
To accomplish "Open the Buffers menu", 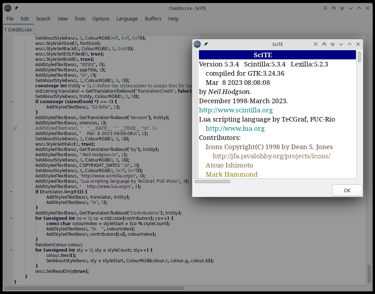I will coord(153,19).
